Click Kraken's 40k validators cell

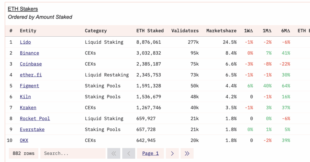pos(195,107)
